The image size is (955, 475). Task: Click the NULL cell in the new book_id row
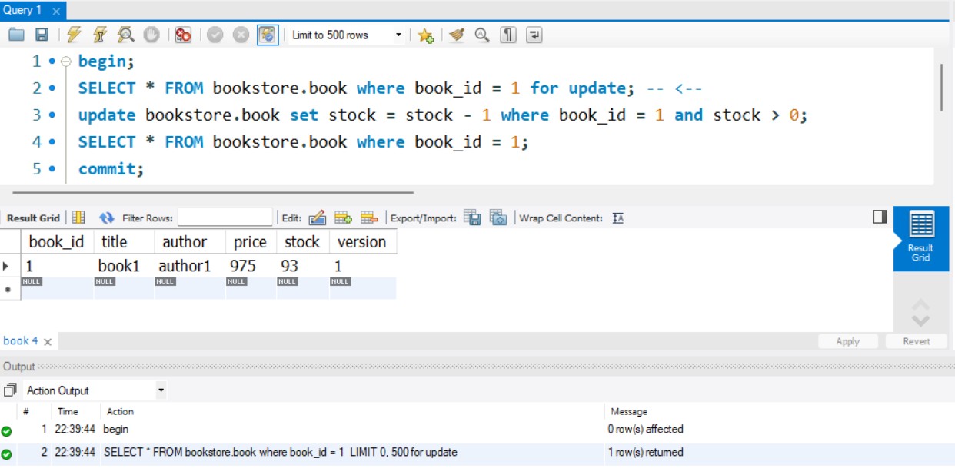(57, 288)
